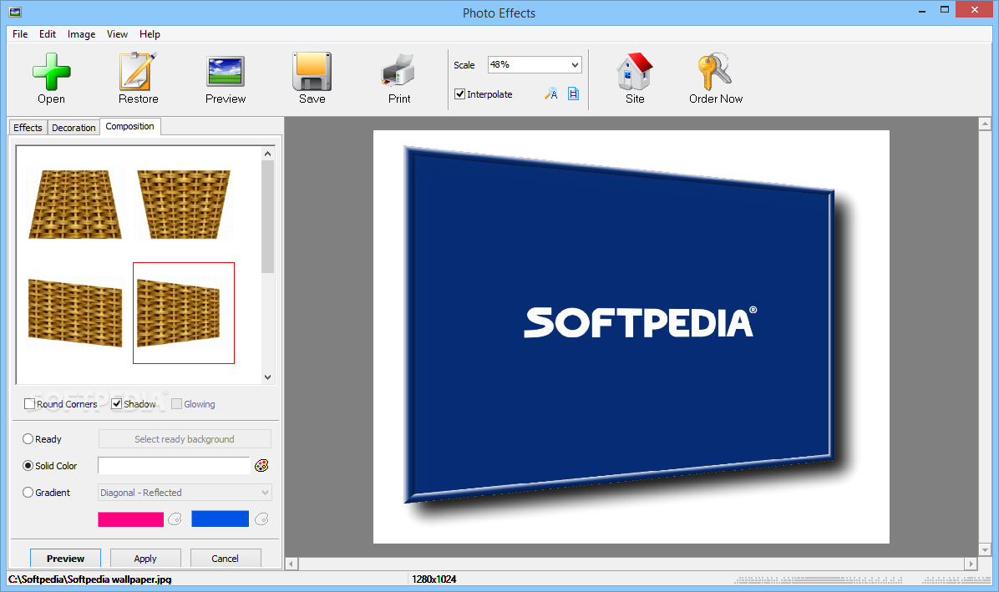Viewport: 999px width, 592px height.
Task: Click Select ready background button
Action: (x=185, y=438)
